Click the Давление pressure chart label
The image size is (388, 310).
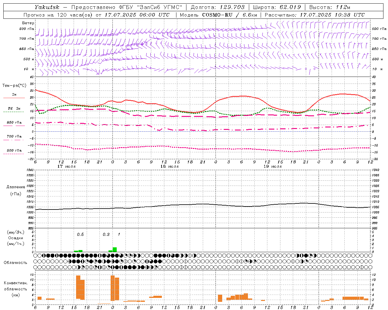[16, 187]
